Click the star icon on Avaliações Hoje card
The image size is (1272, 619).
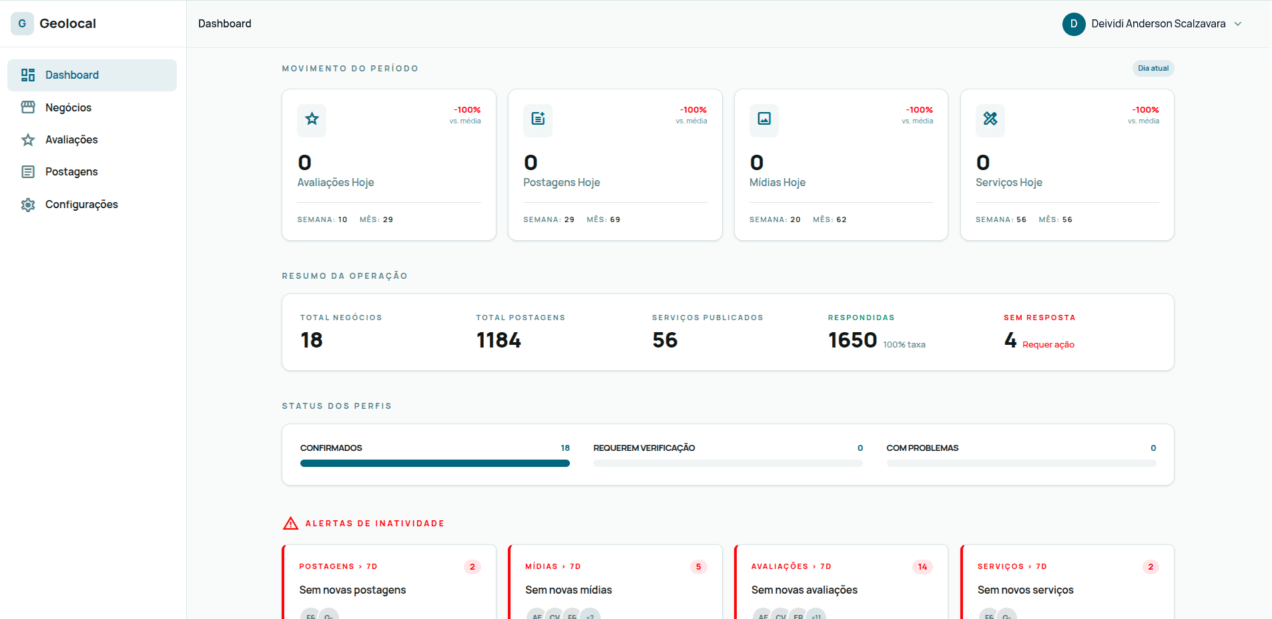pyautogui.click(x=312, y=120)
